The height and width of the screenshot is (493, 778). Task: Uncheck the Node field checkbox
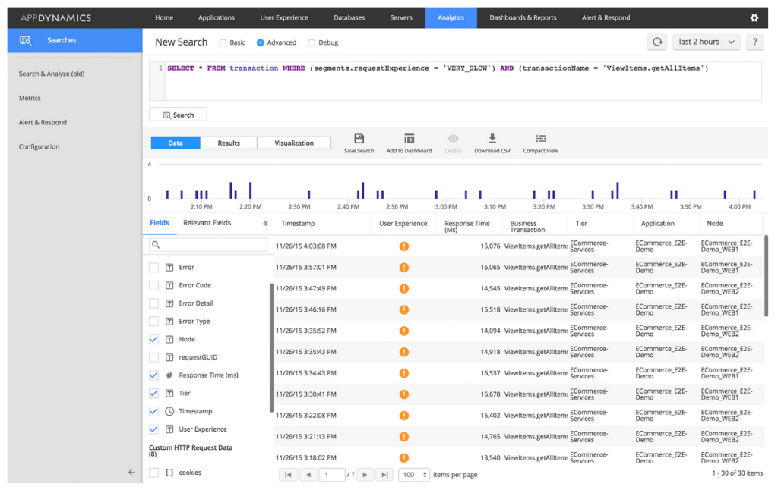[x=153, y=339]
